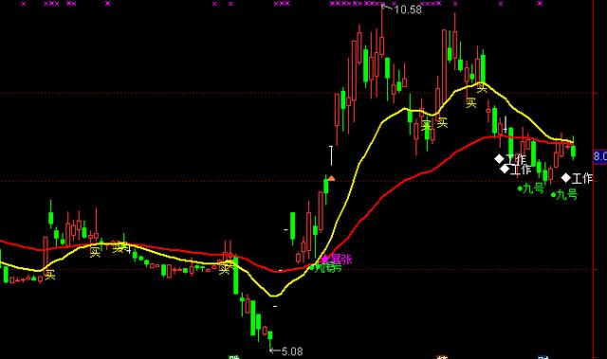Image resolution: width=607 pixels, height=359 pixels.
Task: Click the 5.08 low price label
Action: [x=292, y=351]
